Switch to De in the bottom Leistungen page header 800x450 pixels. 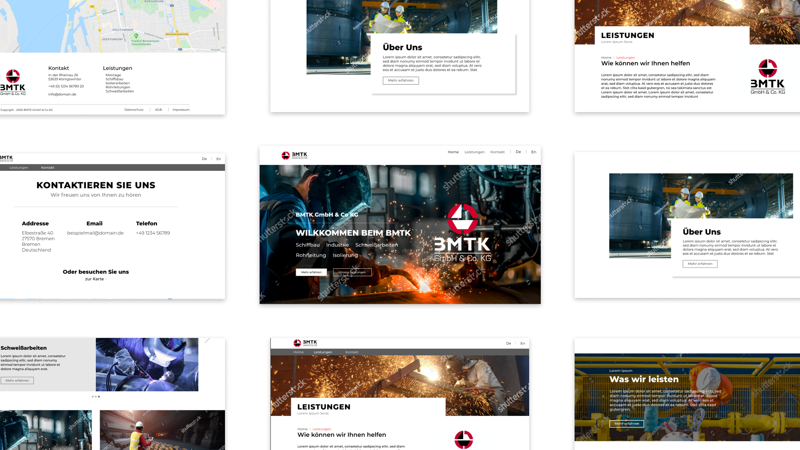(508, 343)
